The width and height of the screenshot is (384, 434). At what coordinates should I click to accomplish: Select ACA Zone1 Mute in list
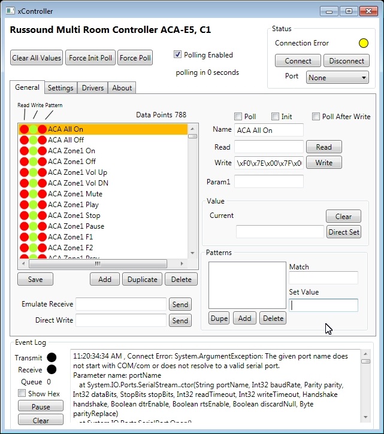pos(103,194)
